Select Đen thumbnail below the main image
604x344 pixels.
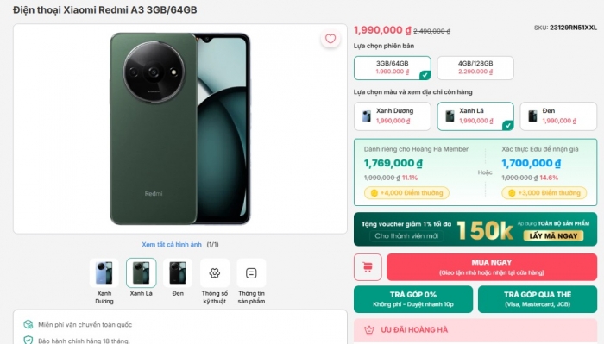(178, 272)
